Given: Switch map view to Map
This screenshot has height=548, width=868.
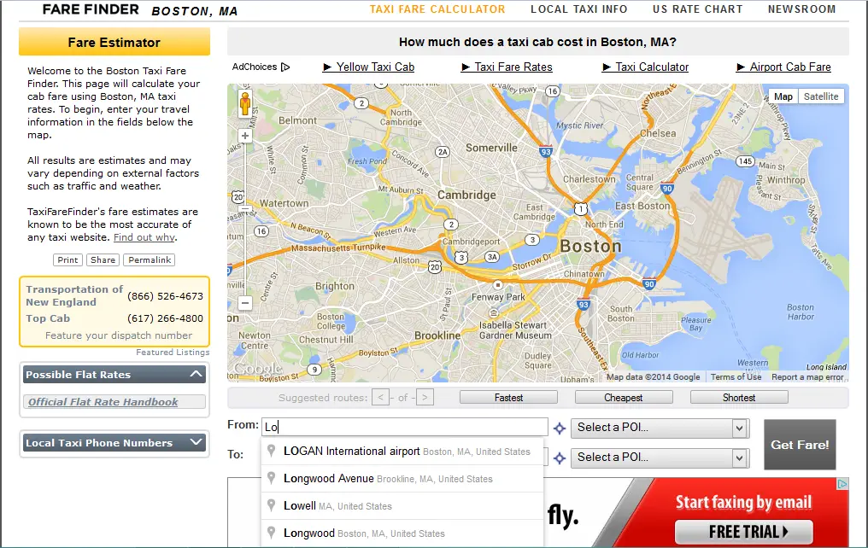Looking at the screenshot, I should (x=783, y=96).
